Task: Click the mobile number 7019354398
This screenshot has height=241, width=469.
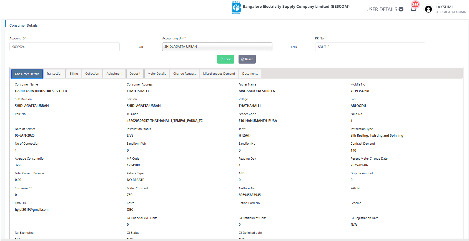Action: point(360,91)
